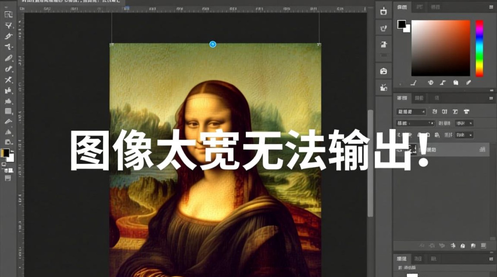Switch to the first tab of the bottom-right panel
The width and height of the screenshot is (497, 277).
402,259
